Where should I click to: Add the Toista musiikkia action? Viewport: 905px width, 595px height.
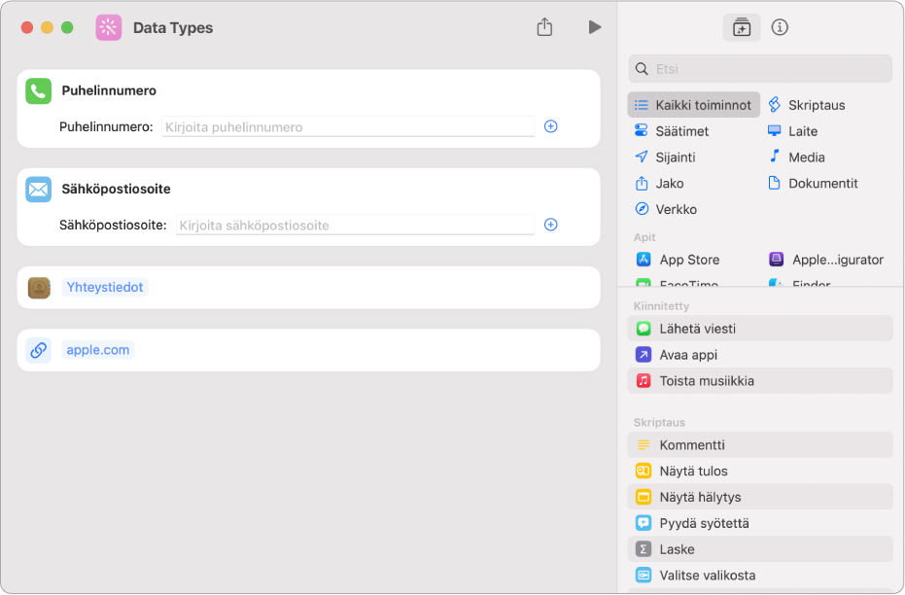pos(760,381)
